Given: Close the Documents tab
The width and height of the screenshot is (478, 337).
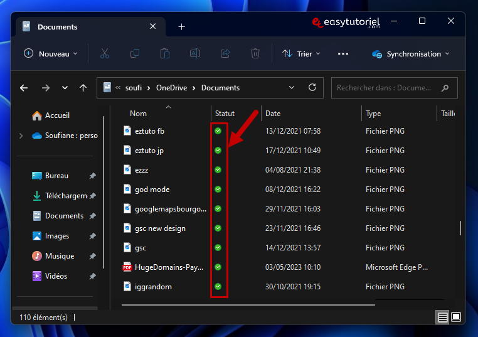Looking at the screenshot, I should click(x=152, y=26).
